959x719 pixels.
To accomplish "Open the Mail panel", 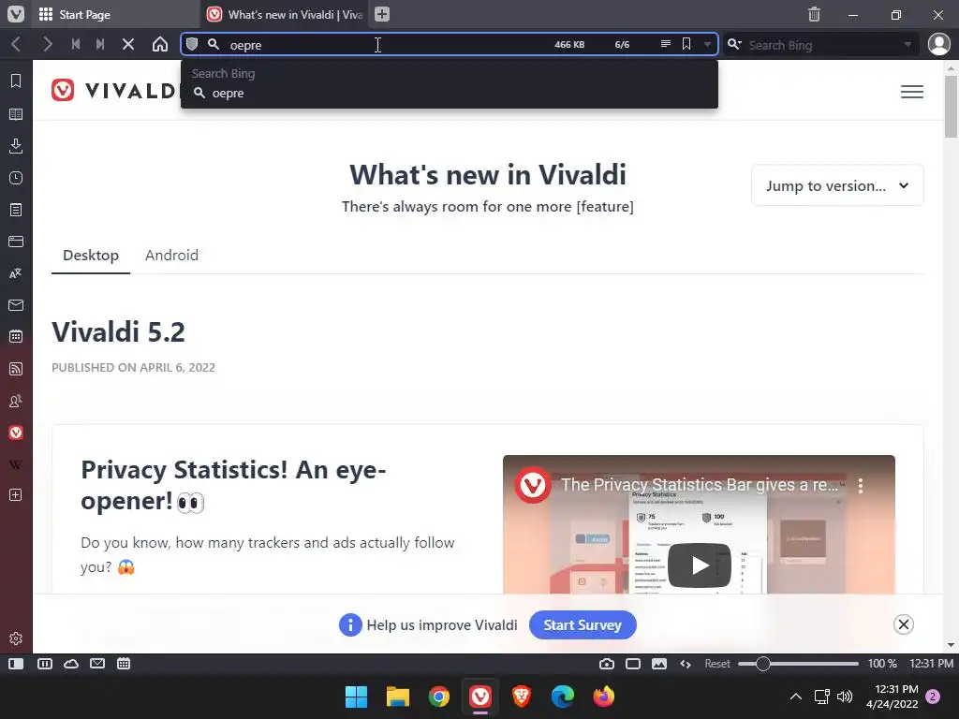I will click(x=16, y=305).
